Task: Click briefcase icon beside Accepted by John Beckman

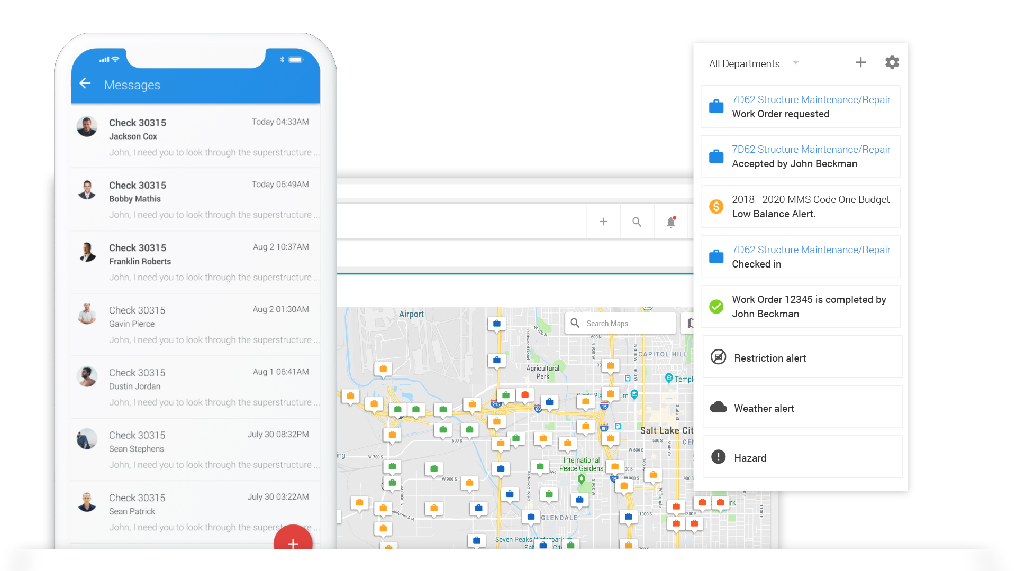Action: click(x=716, y=156)
